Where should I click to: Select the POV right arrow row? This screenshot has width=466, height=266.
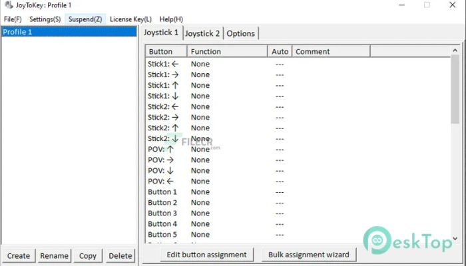[298, 160]
